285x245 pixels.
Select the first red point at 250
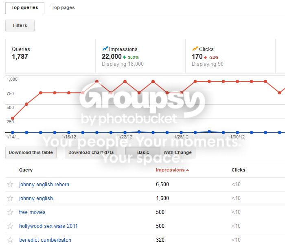(13, 118)
